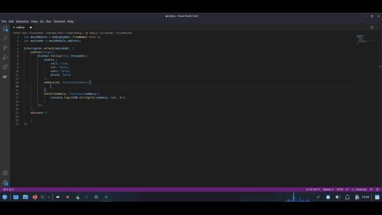382x215 pixels.
Task: Open the Extensions view
Action: pos(5,67)
